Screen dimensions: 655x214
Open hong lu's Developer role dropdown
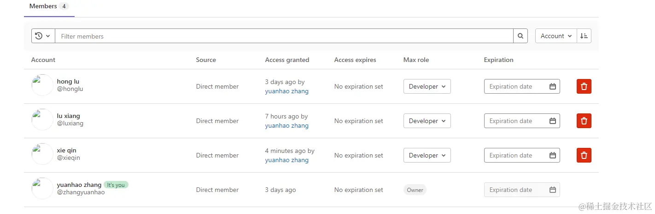427,86
